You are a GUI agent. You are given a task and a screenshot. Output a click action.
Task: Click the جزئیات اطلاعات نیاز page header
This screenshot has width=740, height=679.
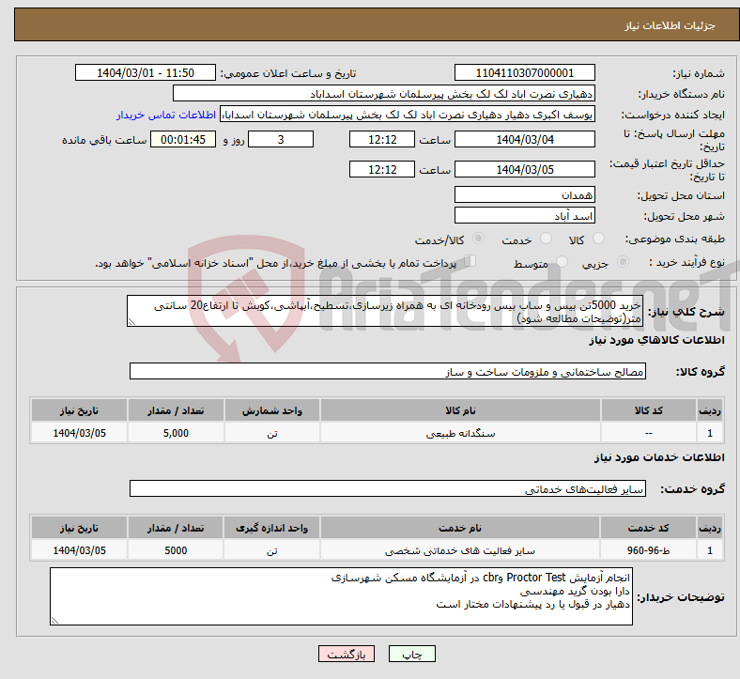click(x=671, y=25)
